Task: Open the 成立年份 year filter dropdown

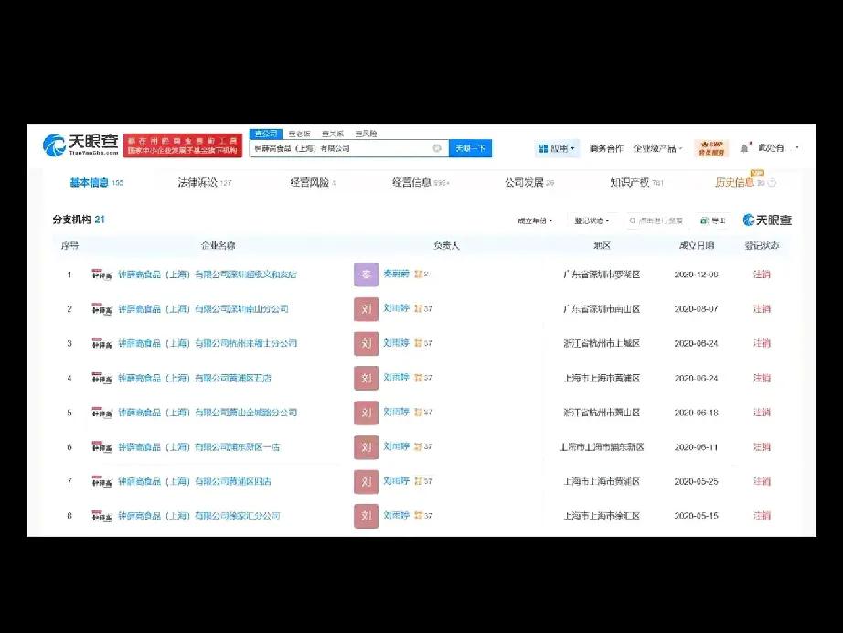Action: [535, 220]
